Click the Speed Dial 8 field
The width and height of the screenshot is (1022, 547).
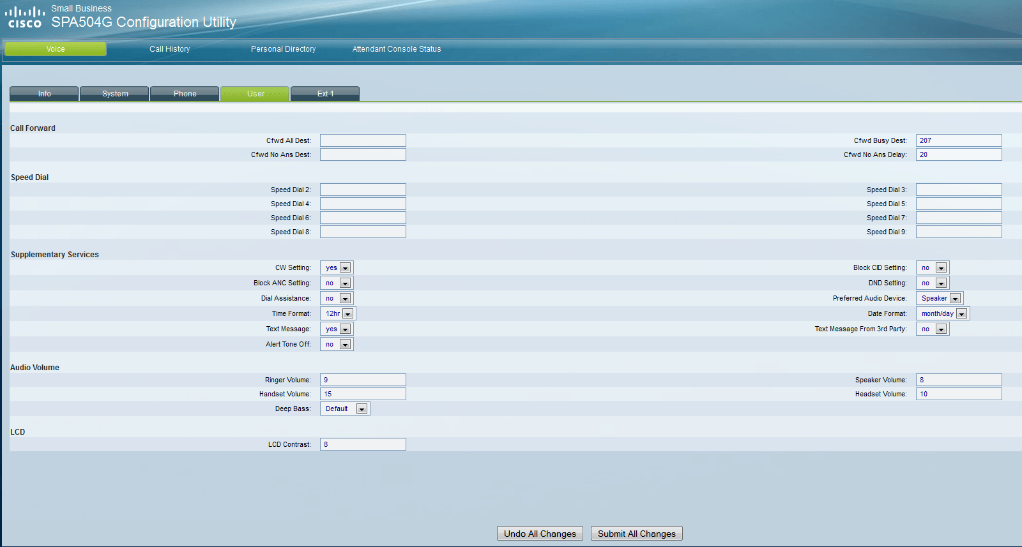(363, 232)
